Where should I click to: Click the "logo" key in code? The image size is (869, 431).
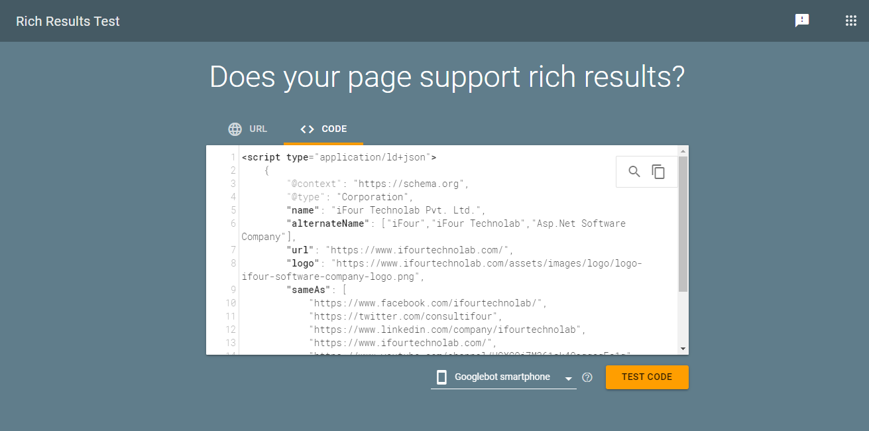303,263
